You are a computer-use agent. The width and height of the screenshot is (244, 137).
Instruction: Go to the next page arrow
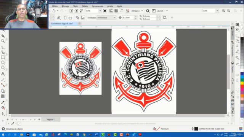(30, 119)
